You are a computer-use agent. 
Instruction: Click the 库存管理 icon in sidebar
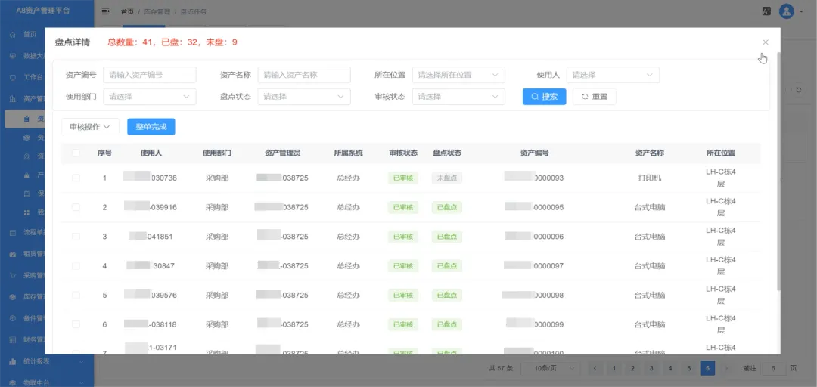[13, 297]
